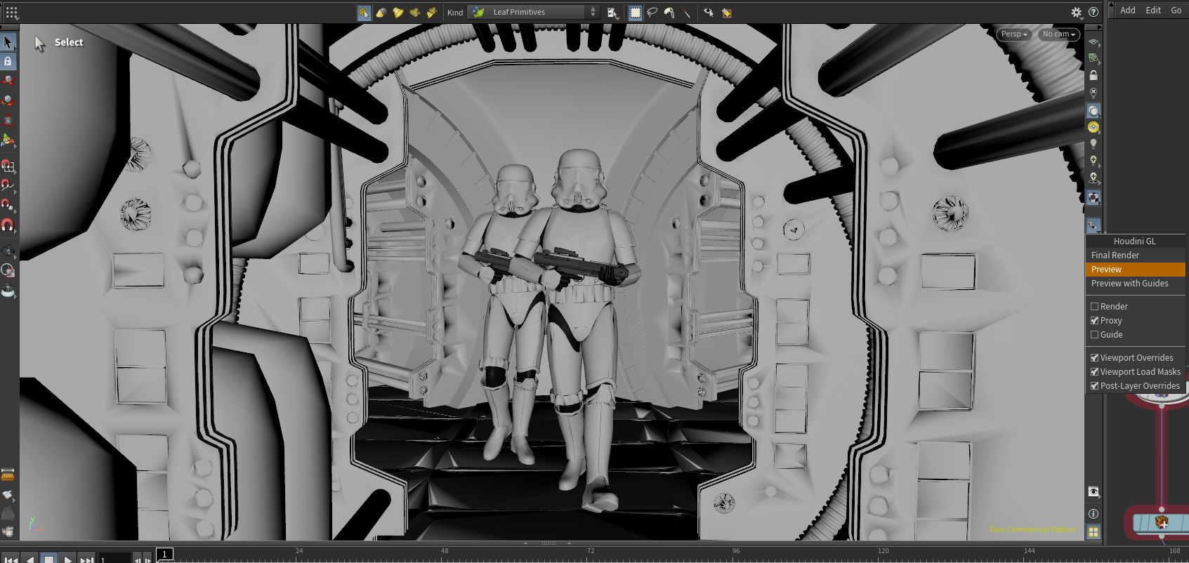
Task: Open the pane grid dots icon
Action: coord(12,12)
